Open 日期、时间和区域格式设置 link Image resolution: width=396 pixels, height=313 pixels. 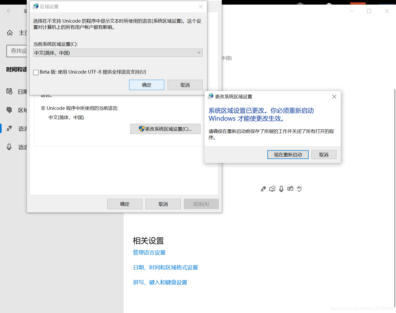pyautogui.click(x=166, y=267)
